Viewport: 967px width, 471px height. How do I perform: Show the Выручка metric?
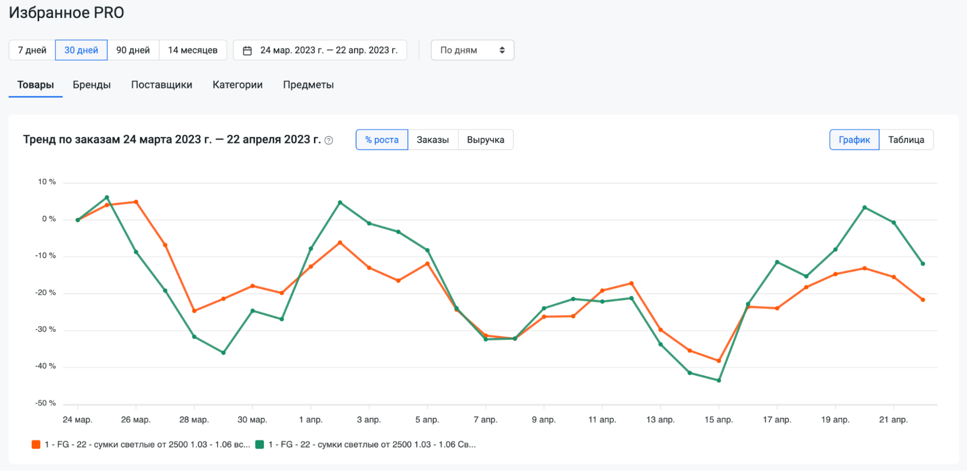(485, 140)
